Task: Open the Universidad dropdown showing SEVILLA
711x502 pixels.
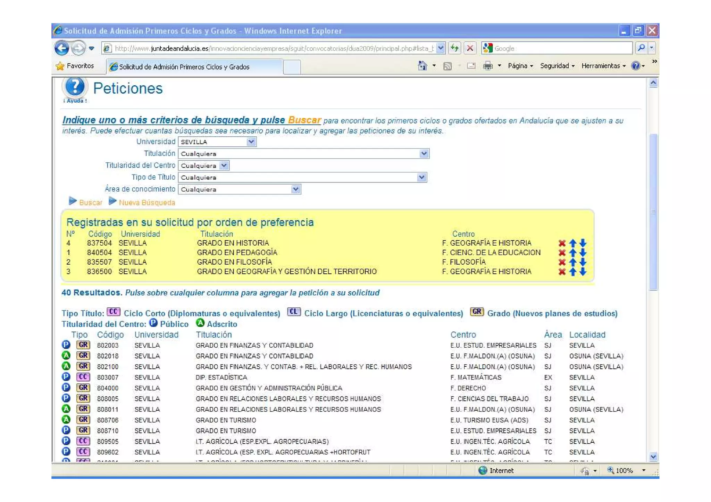Action: click(251, 142)
